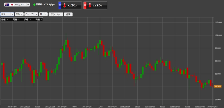Click the sell rate 72.263

pos(72,6)
